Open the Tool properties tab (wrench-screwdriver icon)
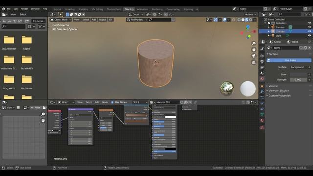Image resolution: width=313 pixels, height=176 pixels. [x=262, y=49]
